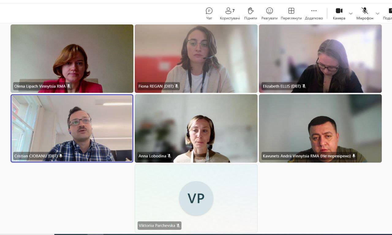The height and width of the screenshot is (235, 392).
Task: Select Olena Lipach video tile
Action: click(x=72, y=58)
